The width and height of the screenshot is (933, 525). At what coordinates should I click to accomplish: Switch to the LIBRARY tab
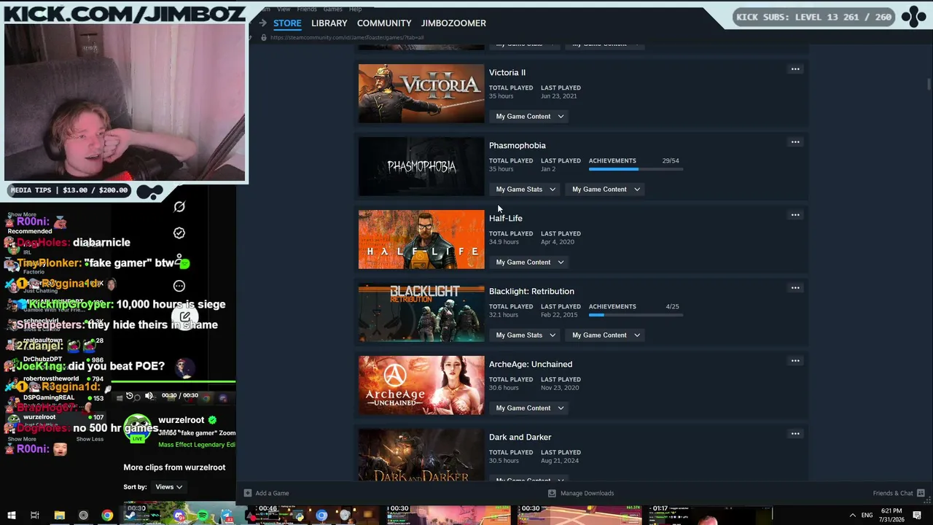point(329,23)
